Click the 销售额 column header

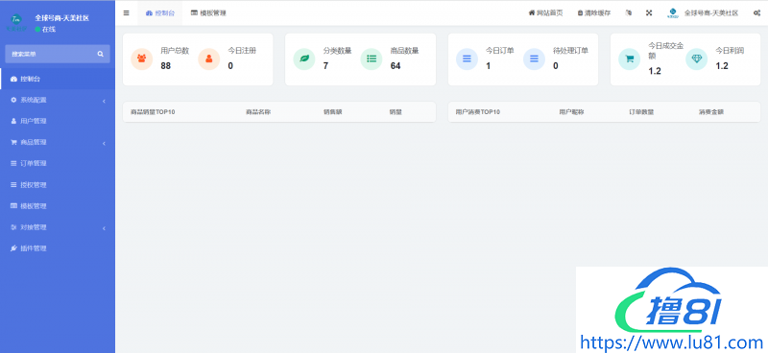332,112
